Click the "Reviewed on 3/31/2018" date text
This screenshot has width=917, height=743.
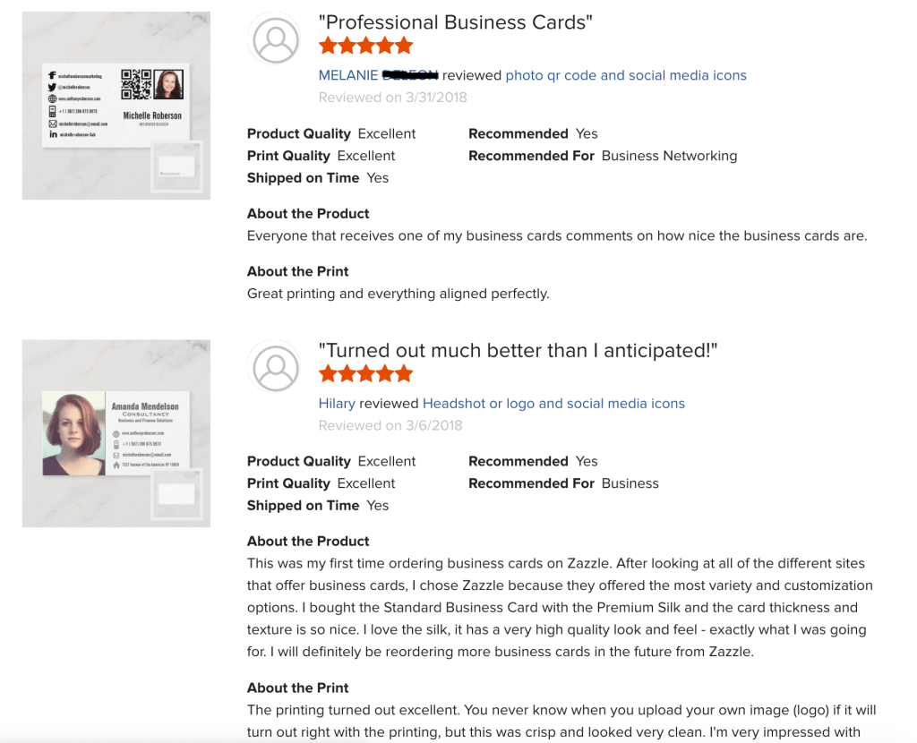click(x=392, y=98)
